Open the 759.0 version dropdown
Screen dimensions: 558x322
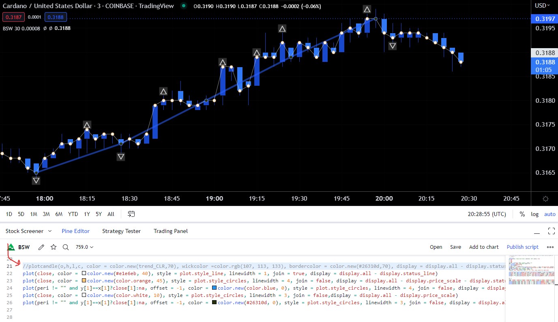[84, 247]
